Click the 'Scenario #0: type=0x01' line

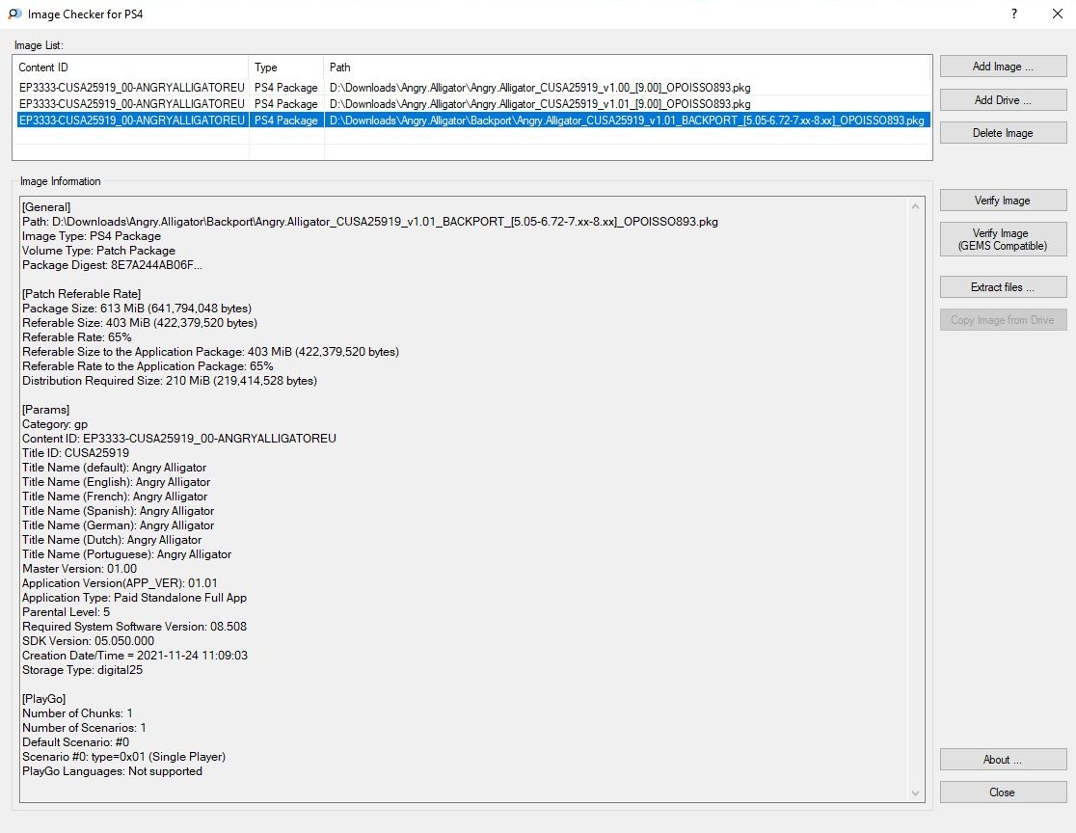(x=124, y=756)
